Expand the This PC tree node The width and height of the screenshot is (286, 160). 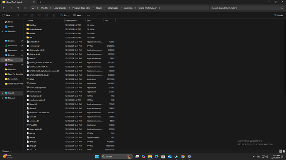click(x=2, y=93)
